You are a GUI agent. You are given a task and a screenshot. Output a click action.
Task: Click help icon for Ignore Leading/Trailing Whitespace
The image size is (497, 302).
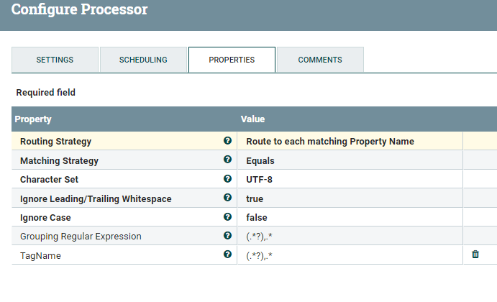(x=227, y=198)
